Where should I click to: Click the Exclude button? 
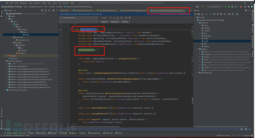tap(125, 22)
